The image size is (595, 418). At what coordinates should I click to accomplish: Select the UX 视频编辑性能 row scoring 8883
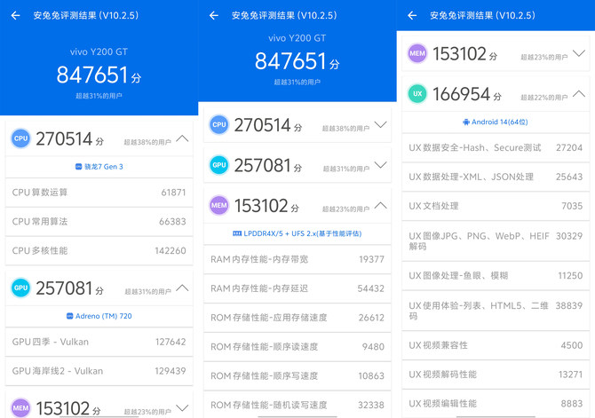496,404
